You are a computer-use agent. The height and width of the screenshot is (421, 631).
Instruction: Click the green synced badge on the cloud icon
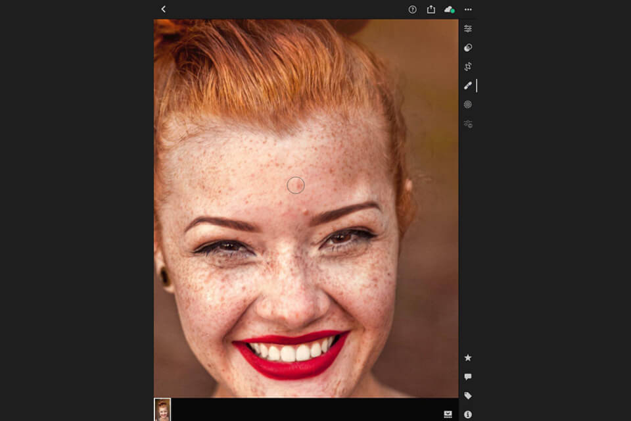pyautogui.click(x=454, y=11)
